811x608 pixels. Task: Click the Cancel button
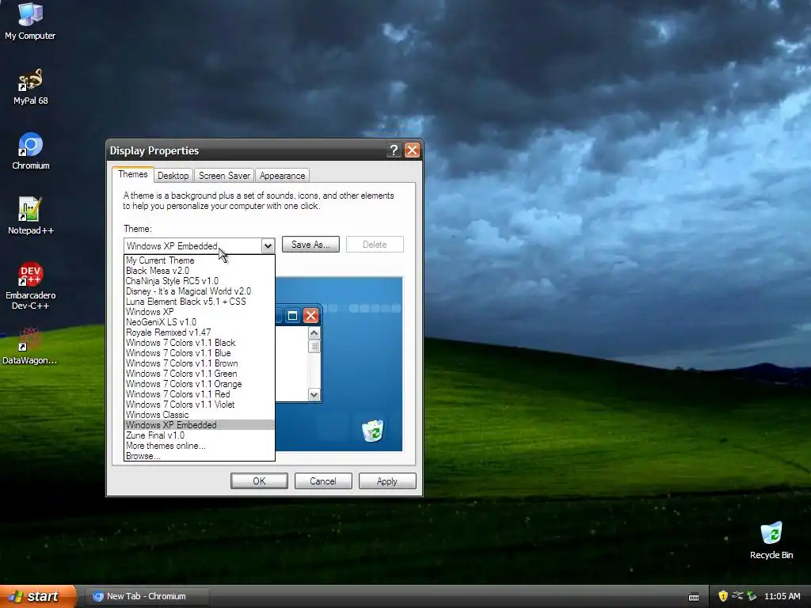[x=323, y=481]
